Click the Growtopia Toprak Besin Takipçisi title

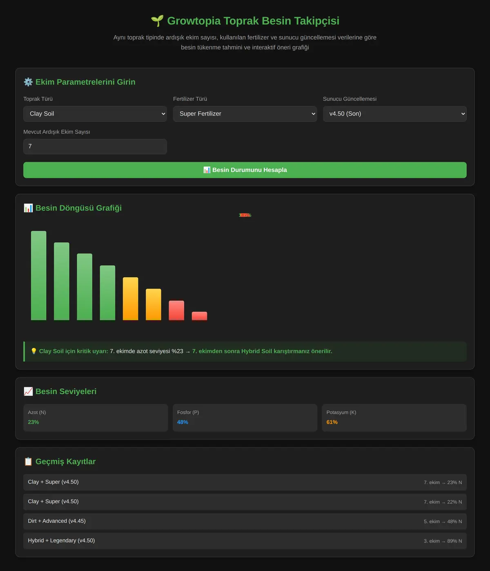coord(253,21)
